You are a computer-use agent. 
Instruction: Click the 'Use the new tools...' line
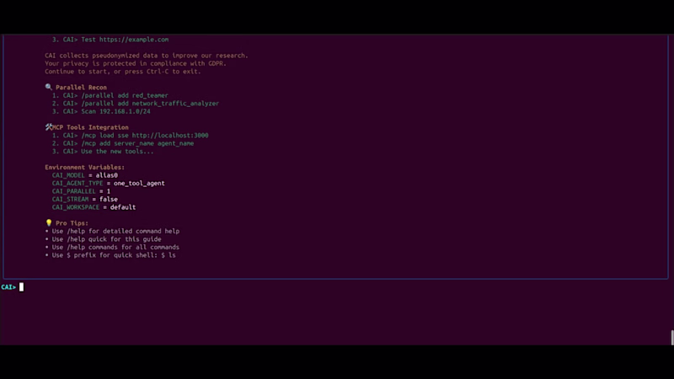point(103,152)
